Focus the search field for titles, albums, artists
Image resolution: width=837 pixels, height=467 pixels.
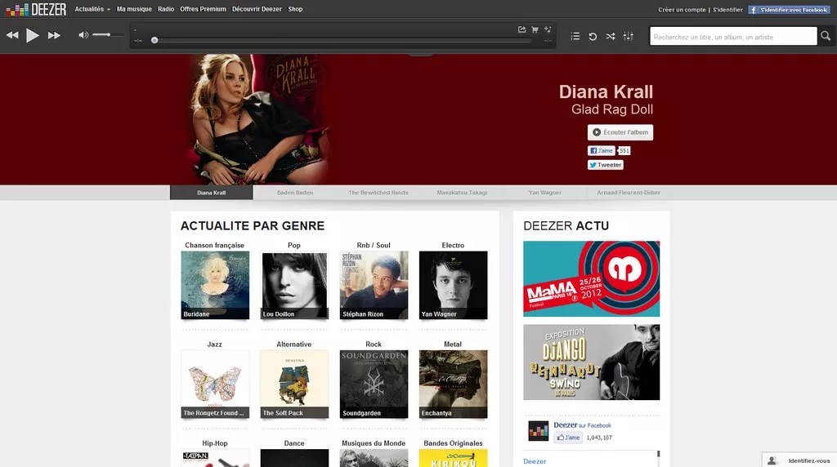click(x=733, y=36)
